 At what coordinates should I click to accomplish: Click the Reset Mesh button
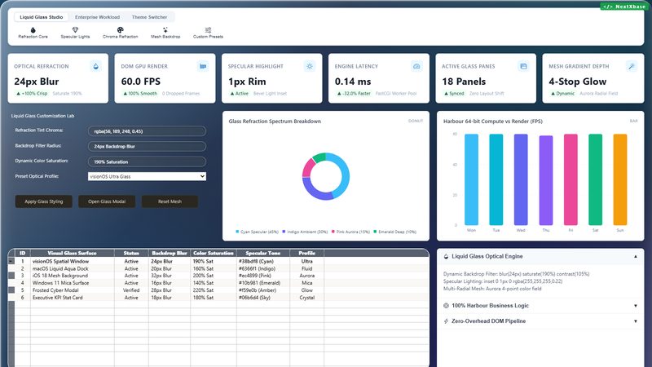click(x=170, y=201)
